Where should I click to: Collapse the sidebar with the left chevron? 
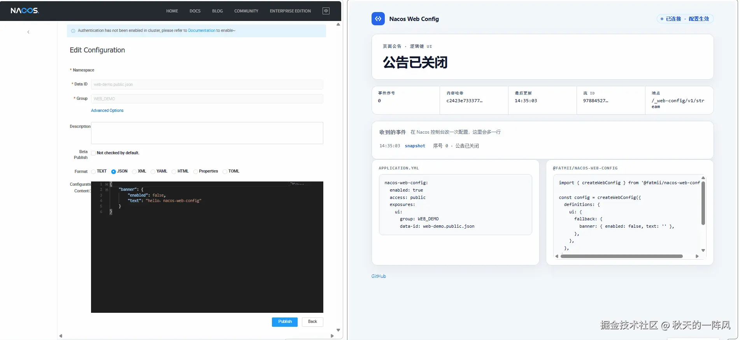[x=28, y=32]
